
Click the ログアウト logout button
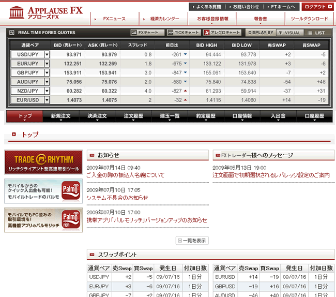click(x=318, y=7)
